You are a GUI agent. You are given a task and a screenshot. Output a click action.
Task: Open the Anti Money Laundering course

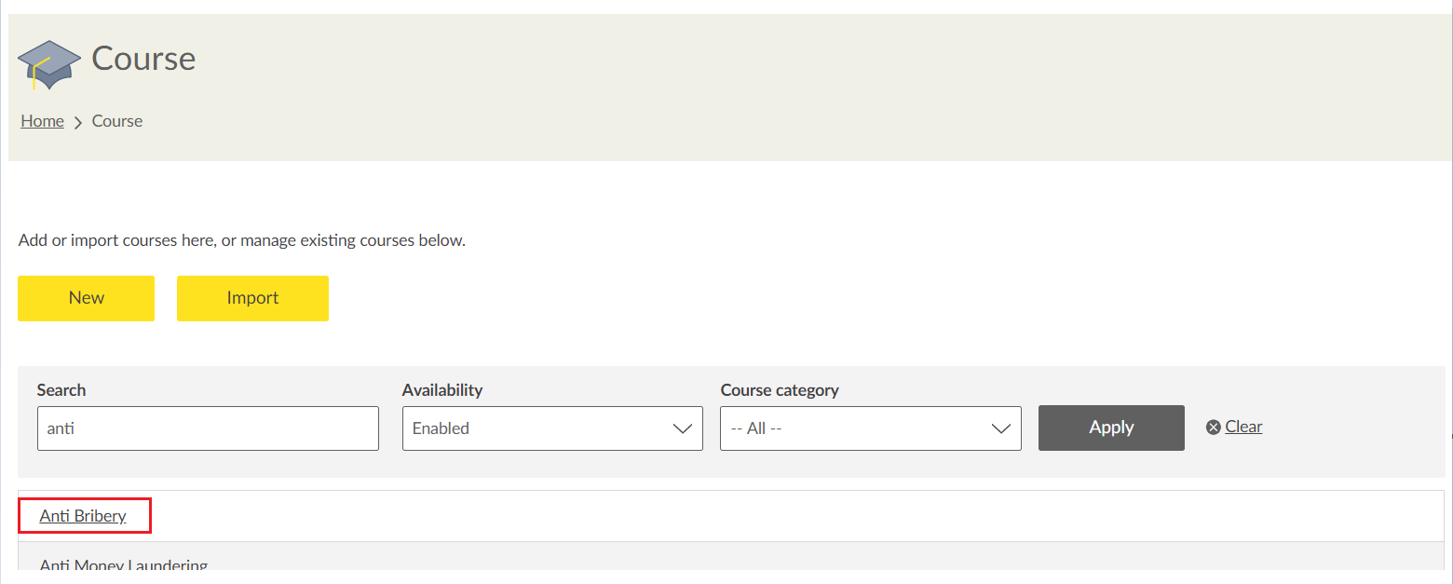point(123,564)
